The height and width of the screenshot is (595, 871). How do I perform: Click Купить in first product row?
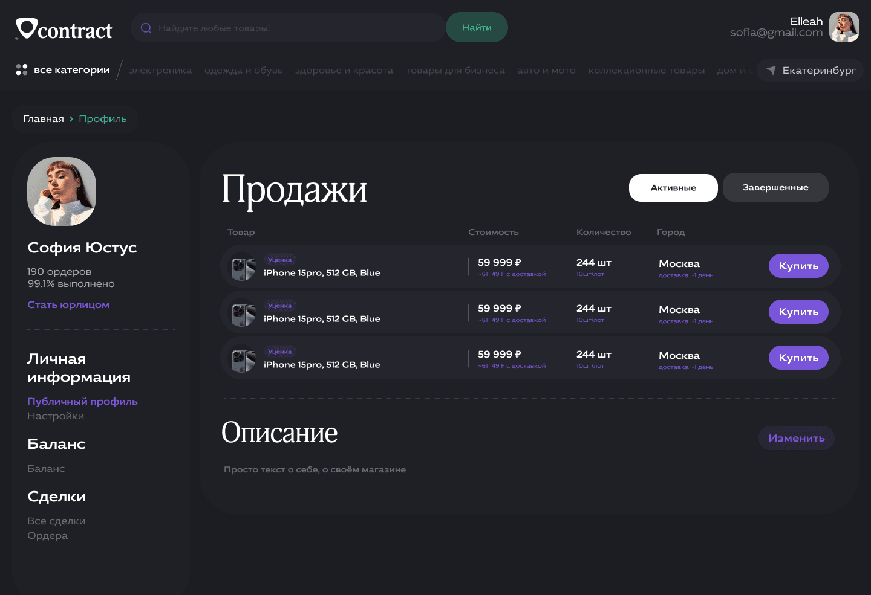[x=798, y=266]
